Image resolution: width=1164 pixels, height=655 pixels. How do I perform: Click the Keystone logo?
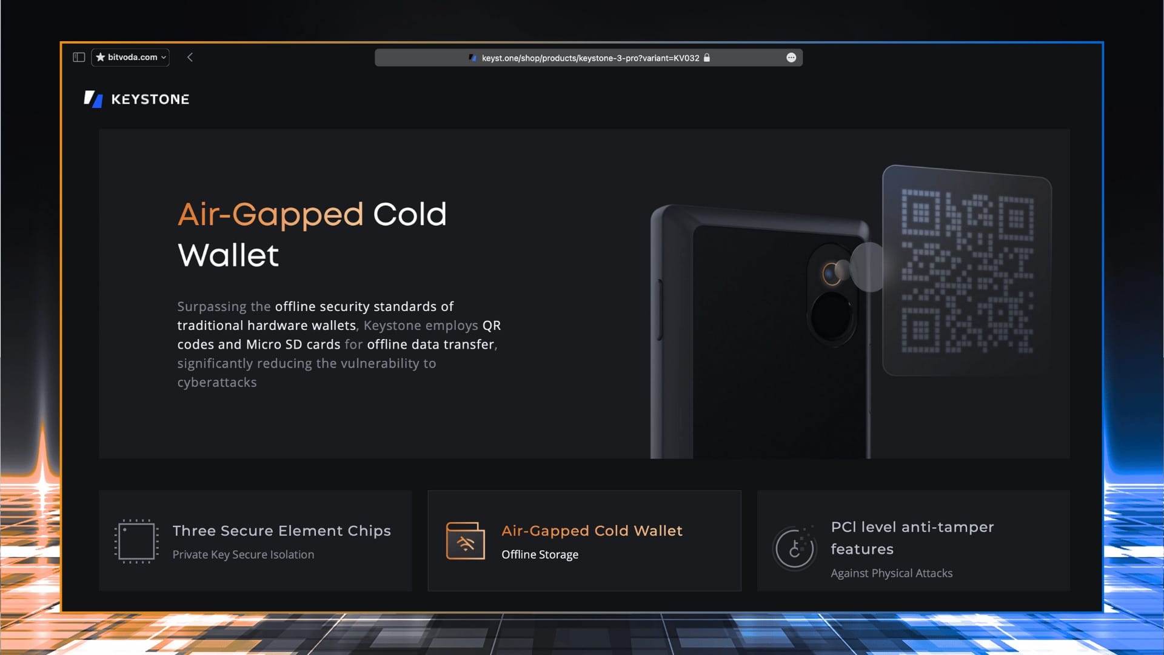tap(136, 99)
